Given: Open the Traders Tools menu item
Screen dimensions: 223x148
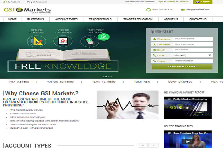Looking at the screenshot, I should pyautogui.click(x=100, y=19).
